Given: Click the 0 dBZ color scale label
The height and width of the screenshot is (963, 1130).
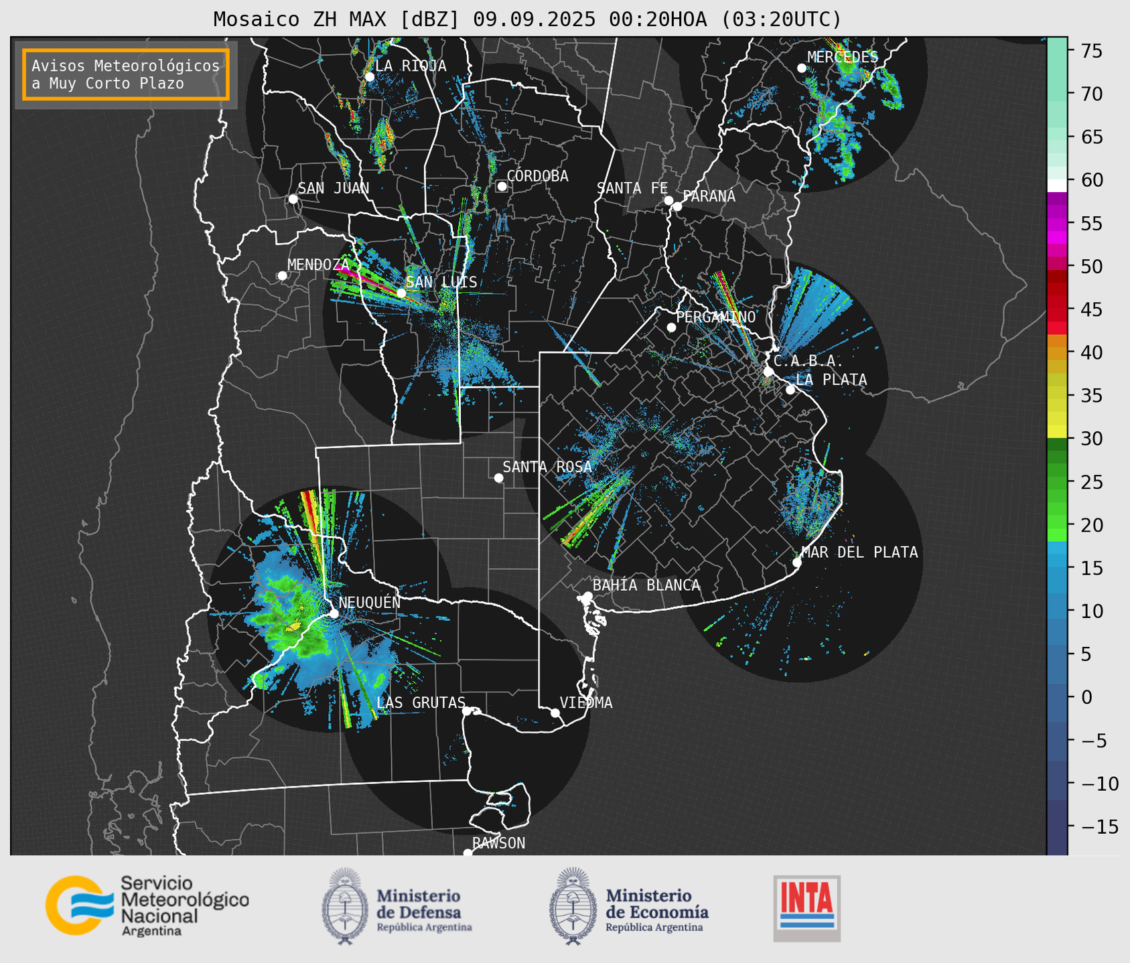Looking at the screenshot, I should [1086, 697].
